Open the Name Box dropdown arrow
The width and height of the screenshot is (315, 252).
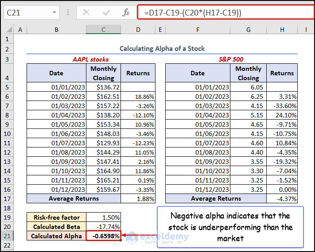tap(54, 13)
